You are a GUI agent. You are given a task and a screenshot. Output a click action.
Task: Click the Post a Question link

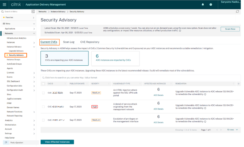pyautogui.click(x=17, y=143)
